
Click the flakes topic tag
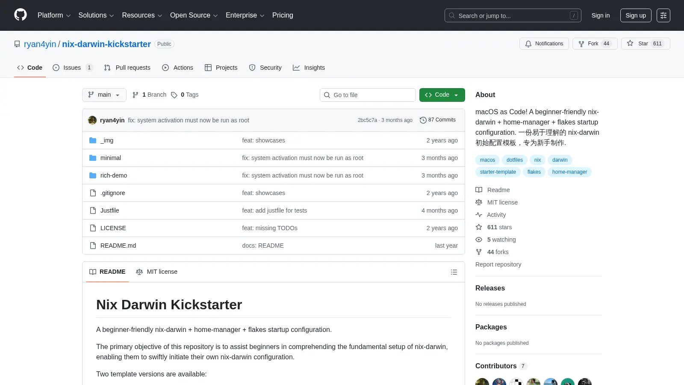tap(534, 172)
